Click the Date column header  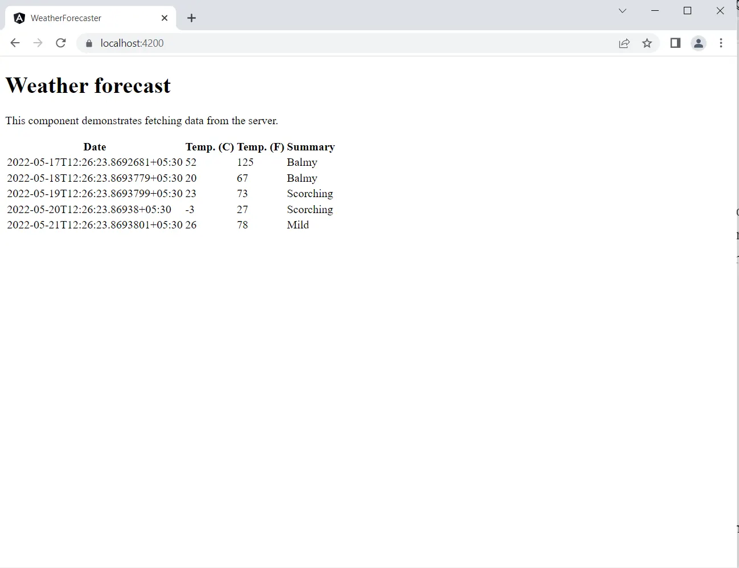(95, 147)
